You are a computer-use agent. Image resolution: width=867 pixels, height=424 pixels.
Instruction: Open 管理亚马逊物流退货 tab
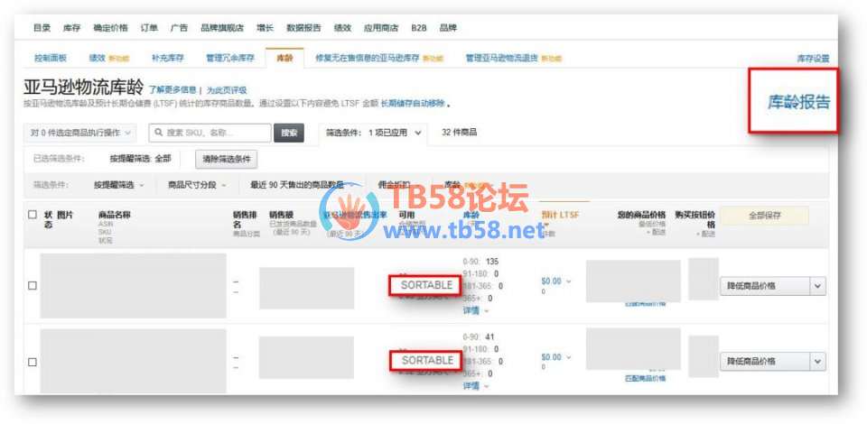click(x=502, y=58)
